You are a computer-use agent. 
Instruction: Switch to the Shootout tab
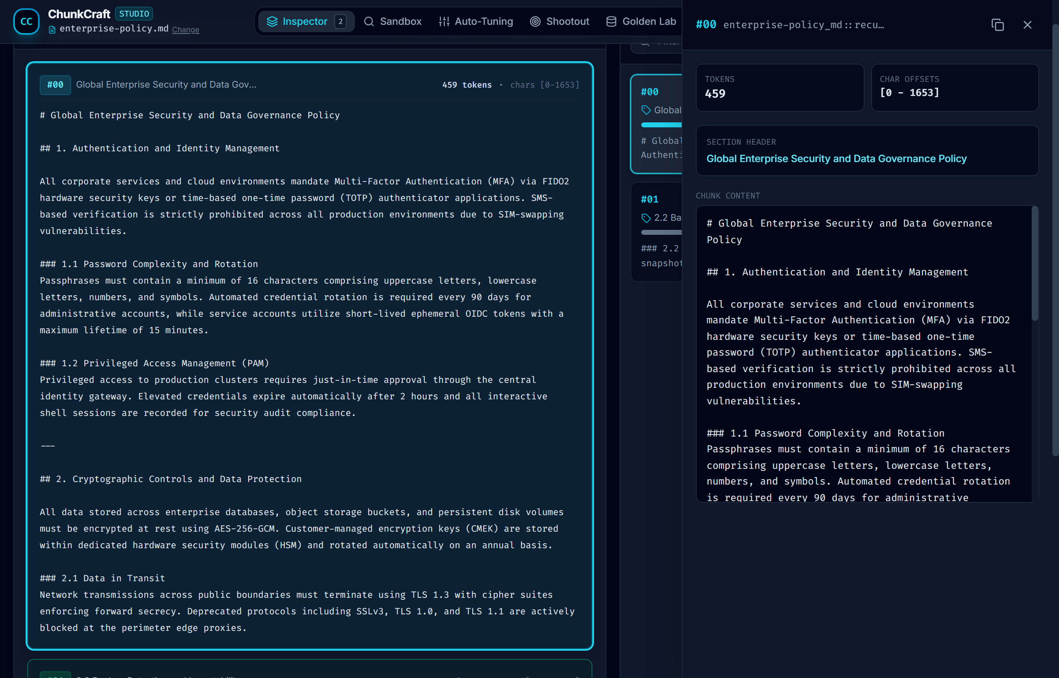point(559,21)
